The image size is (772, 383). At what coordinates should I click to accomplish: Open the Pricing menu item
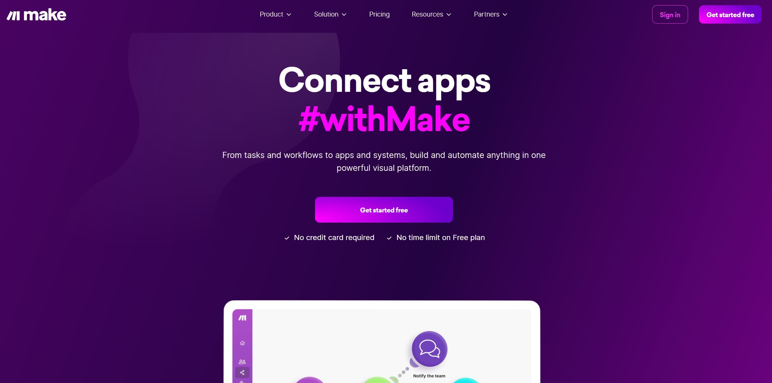click(x=379, y=14)
